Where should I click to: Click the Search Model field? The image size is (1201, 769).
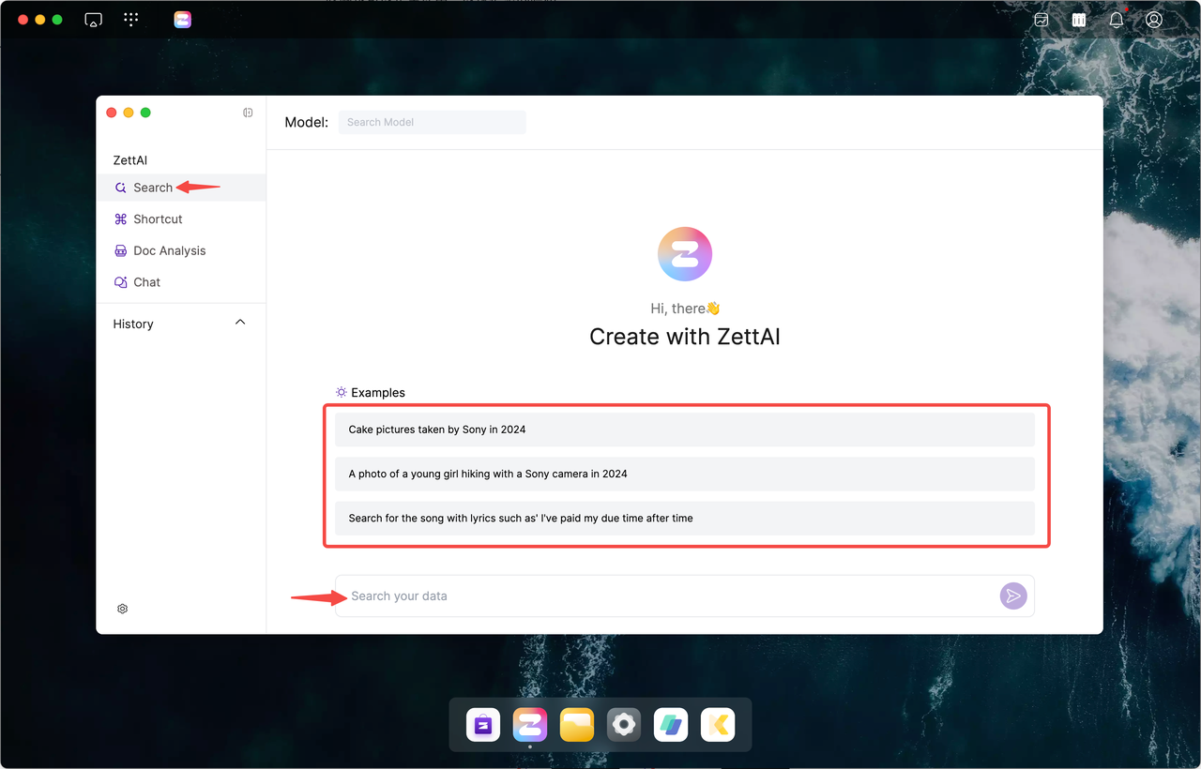[x=432, y=122]
